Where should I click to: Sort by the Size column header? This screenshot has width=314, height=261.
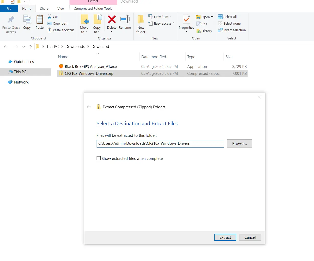(236, 57)
